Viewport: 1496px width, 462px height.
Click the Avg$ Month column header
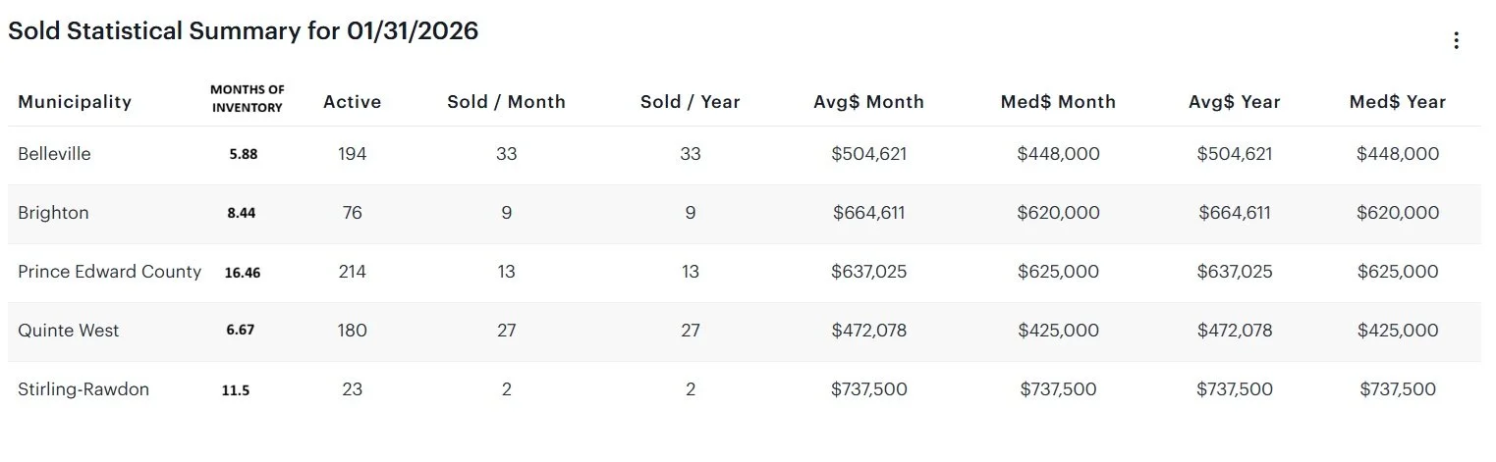868,102
